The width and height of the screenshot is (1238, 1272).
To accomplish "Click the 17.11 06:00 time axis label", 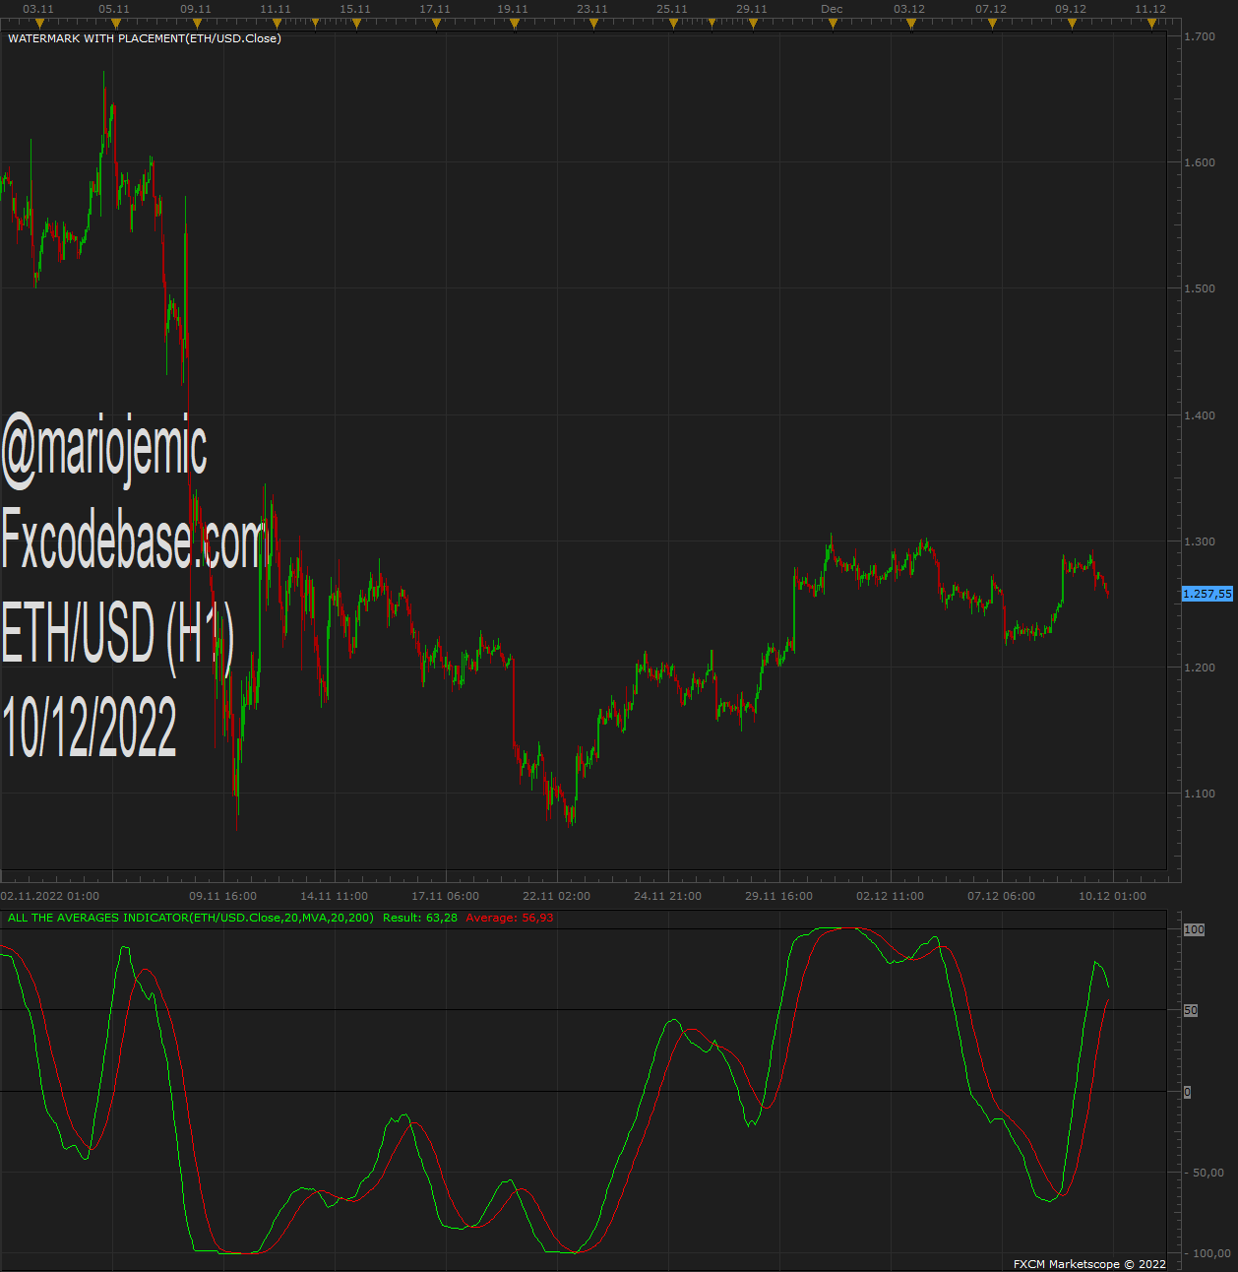I will pyautogui.click(x=446, y=896).
